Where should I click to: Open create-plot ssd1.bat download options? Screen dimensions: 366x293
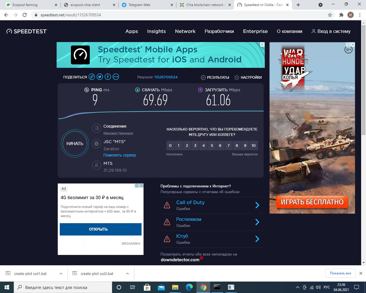pos(61,274)
